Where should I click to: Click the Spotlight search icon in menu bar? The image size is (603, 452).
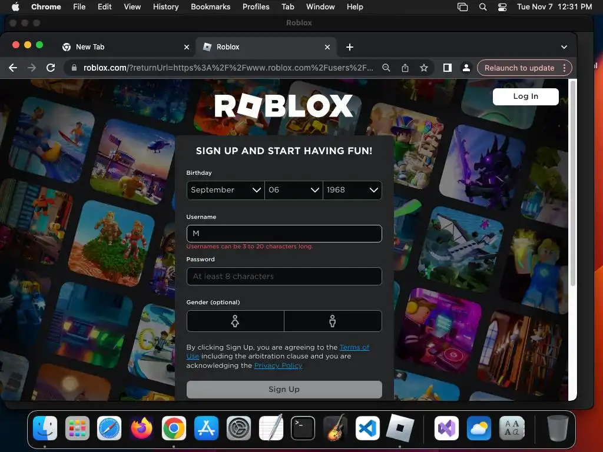point(483,6)
